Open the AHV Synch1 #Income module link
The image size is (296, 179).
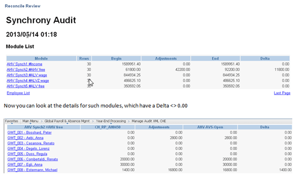[x=25, y=64]
